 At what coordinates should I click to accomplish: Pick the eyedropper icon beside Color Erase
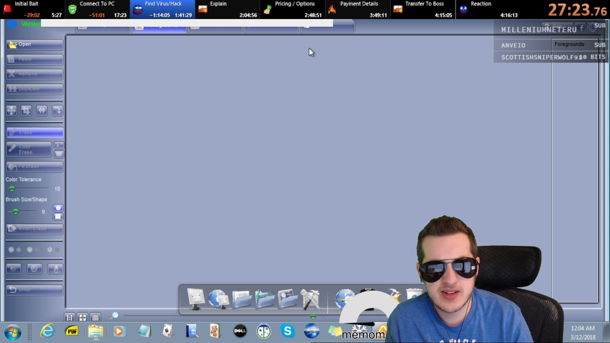[x=59, y=145]
